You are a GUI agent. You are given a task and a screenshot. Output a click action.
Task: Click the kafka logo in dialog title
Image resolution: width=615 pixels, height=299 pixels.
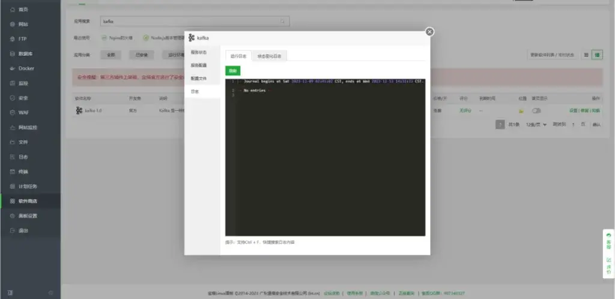click(192, 38)
